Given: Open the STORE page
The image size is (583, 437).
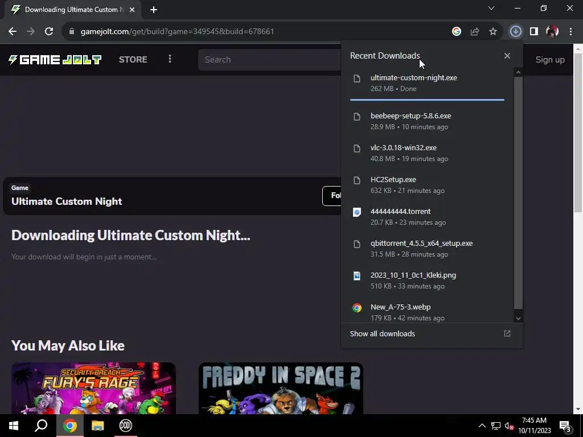Looking at the screenshot, I should pos(133,59).
